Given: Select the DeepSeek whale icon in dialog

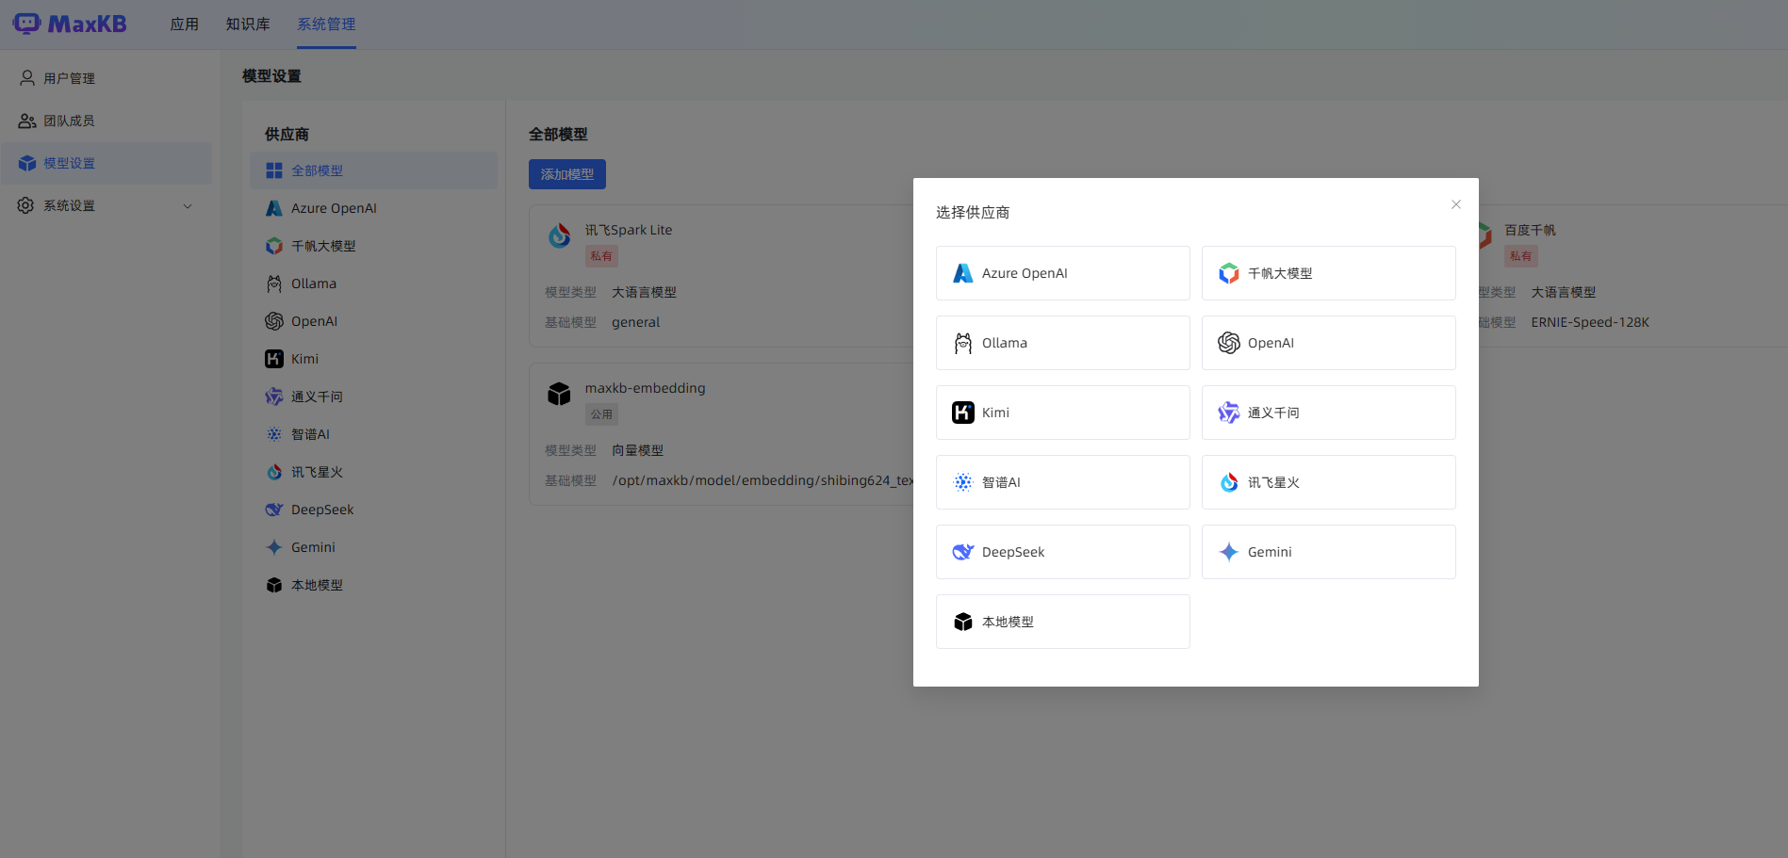Looking at the screenshot, I should click(962, 552).
